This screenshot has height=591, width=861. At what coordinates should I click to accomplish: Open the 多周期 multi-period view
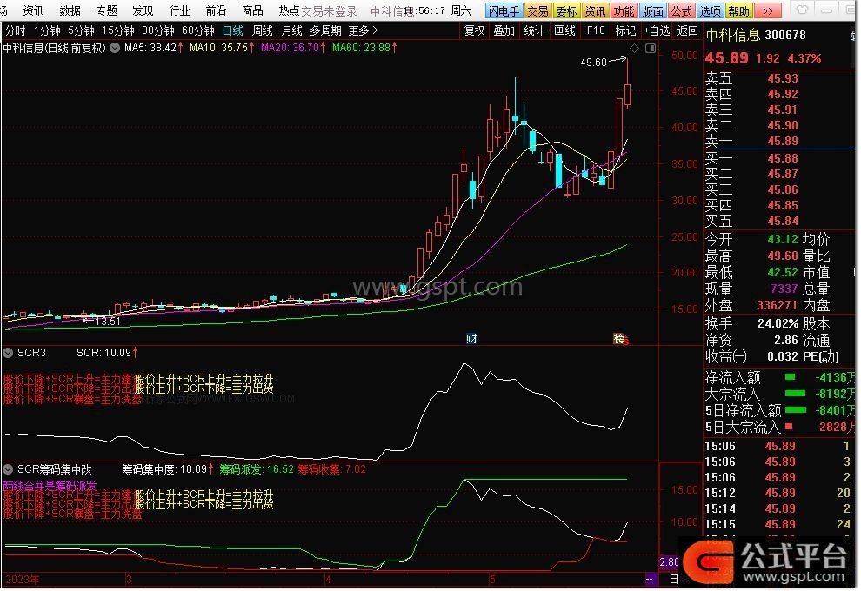[325, 30]
